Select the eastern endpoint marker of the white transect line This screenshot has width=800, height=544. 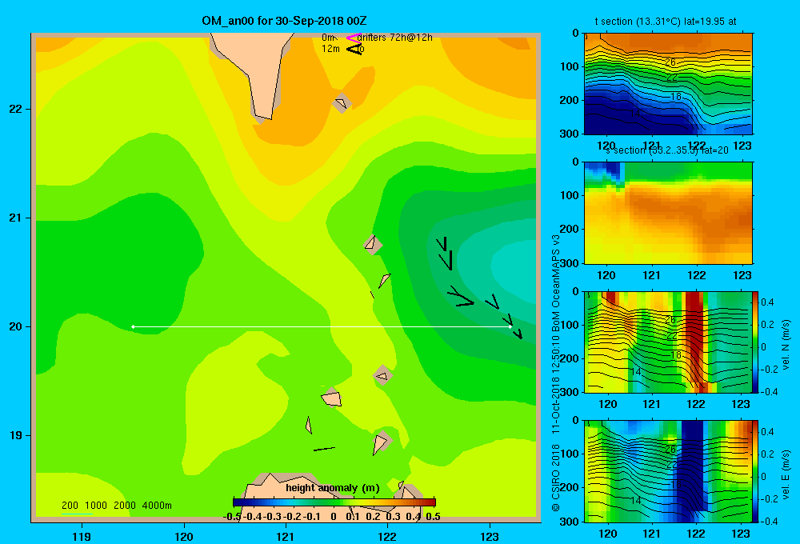click(x=510, y=326)
